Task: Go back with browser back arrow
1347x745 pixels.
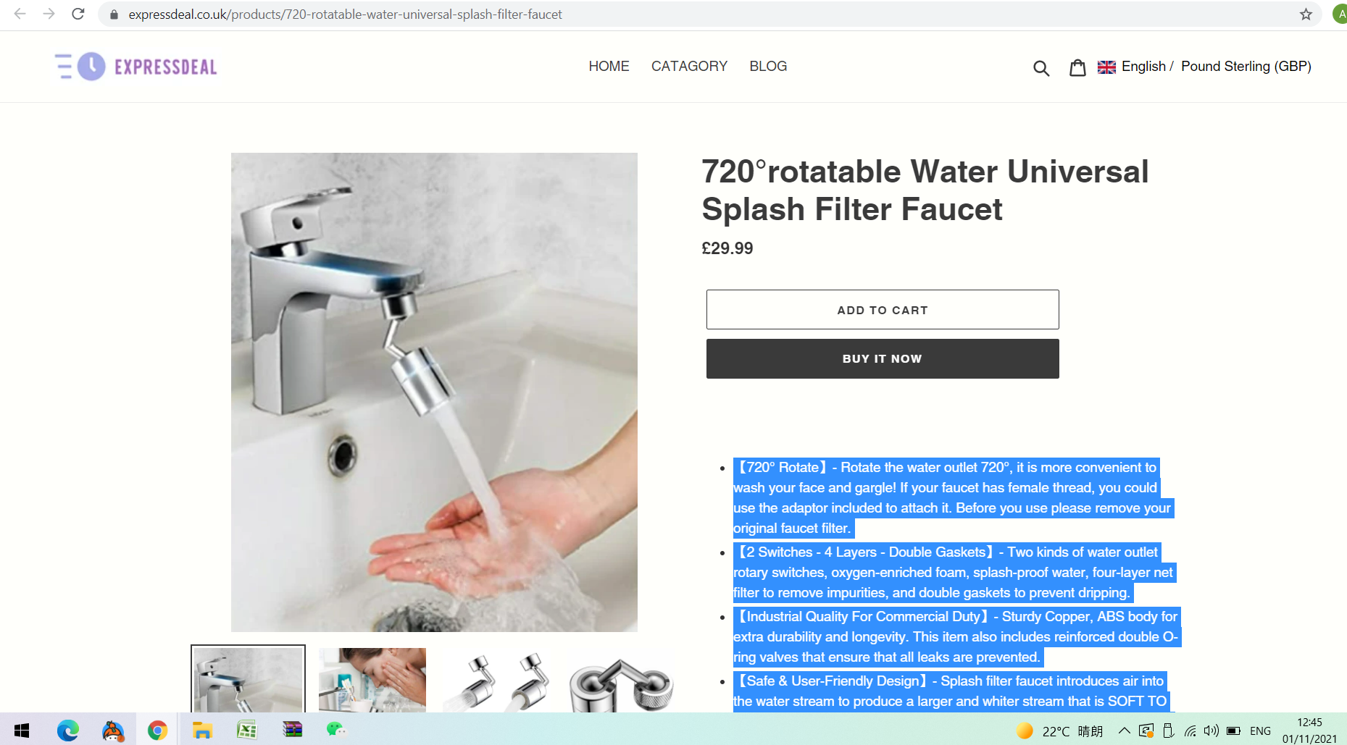Action: (x=20, y=14)
